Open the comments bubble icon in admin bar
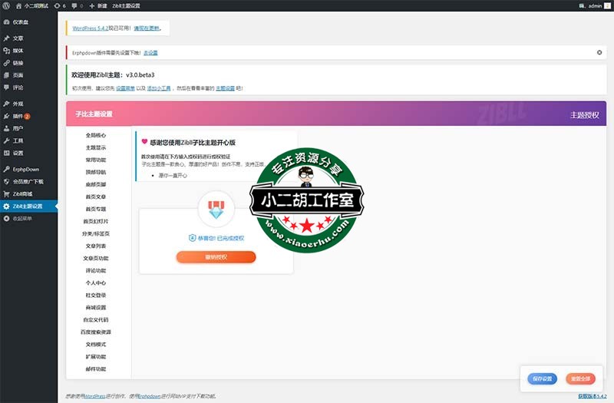The image size is (614, 403). click(78, 5)
